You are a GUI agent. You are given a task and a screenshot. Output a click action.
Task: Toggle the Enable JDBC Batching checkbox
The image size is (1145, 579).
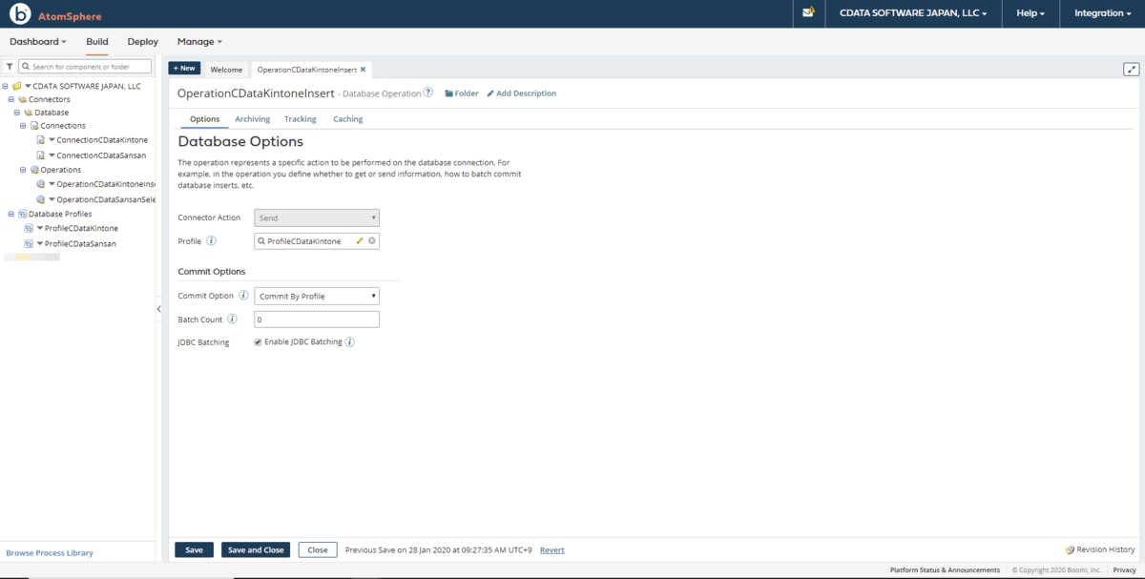point(259,341)
